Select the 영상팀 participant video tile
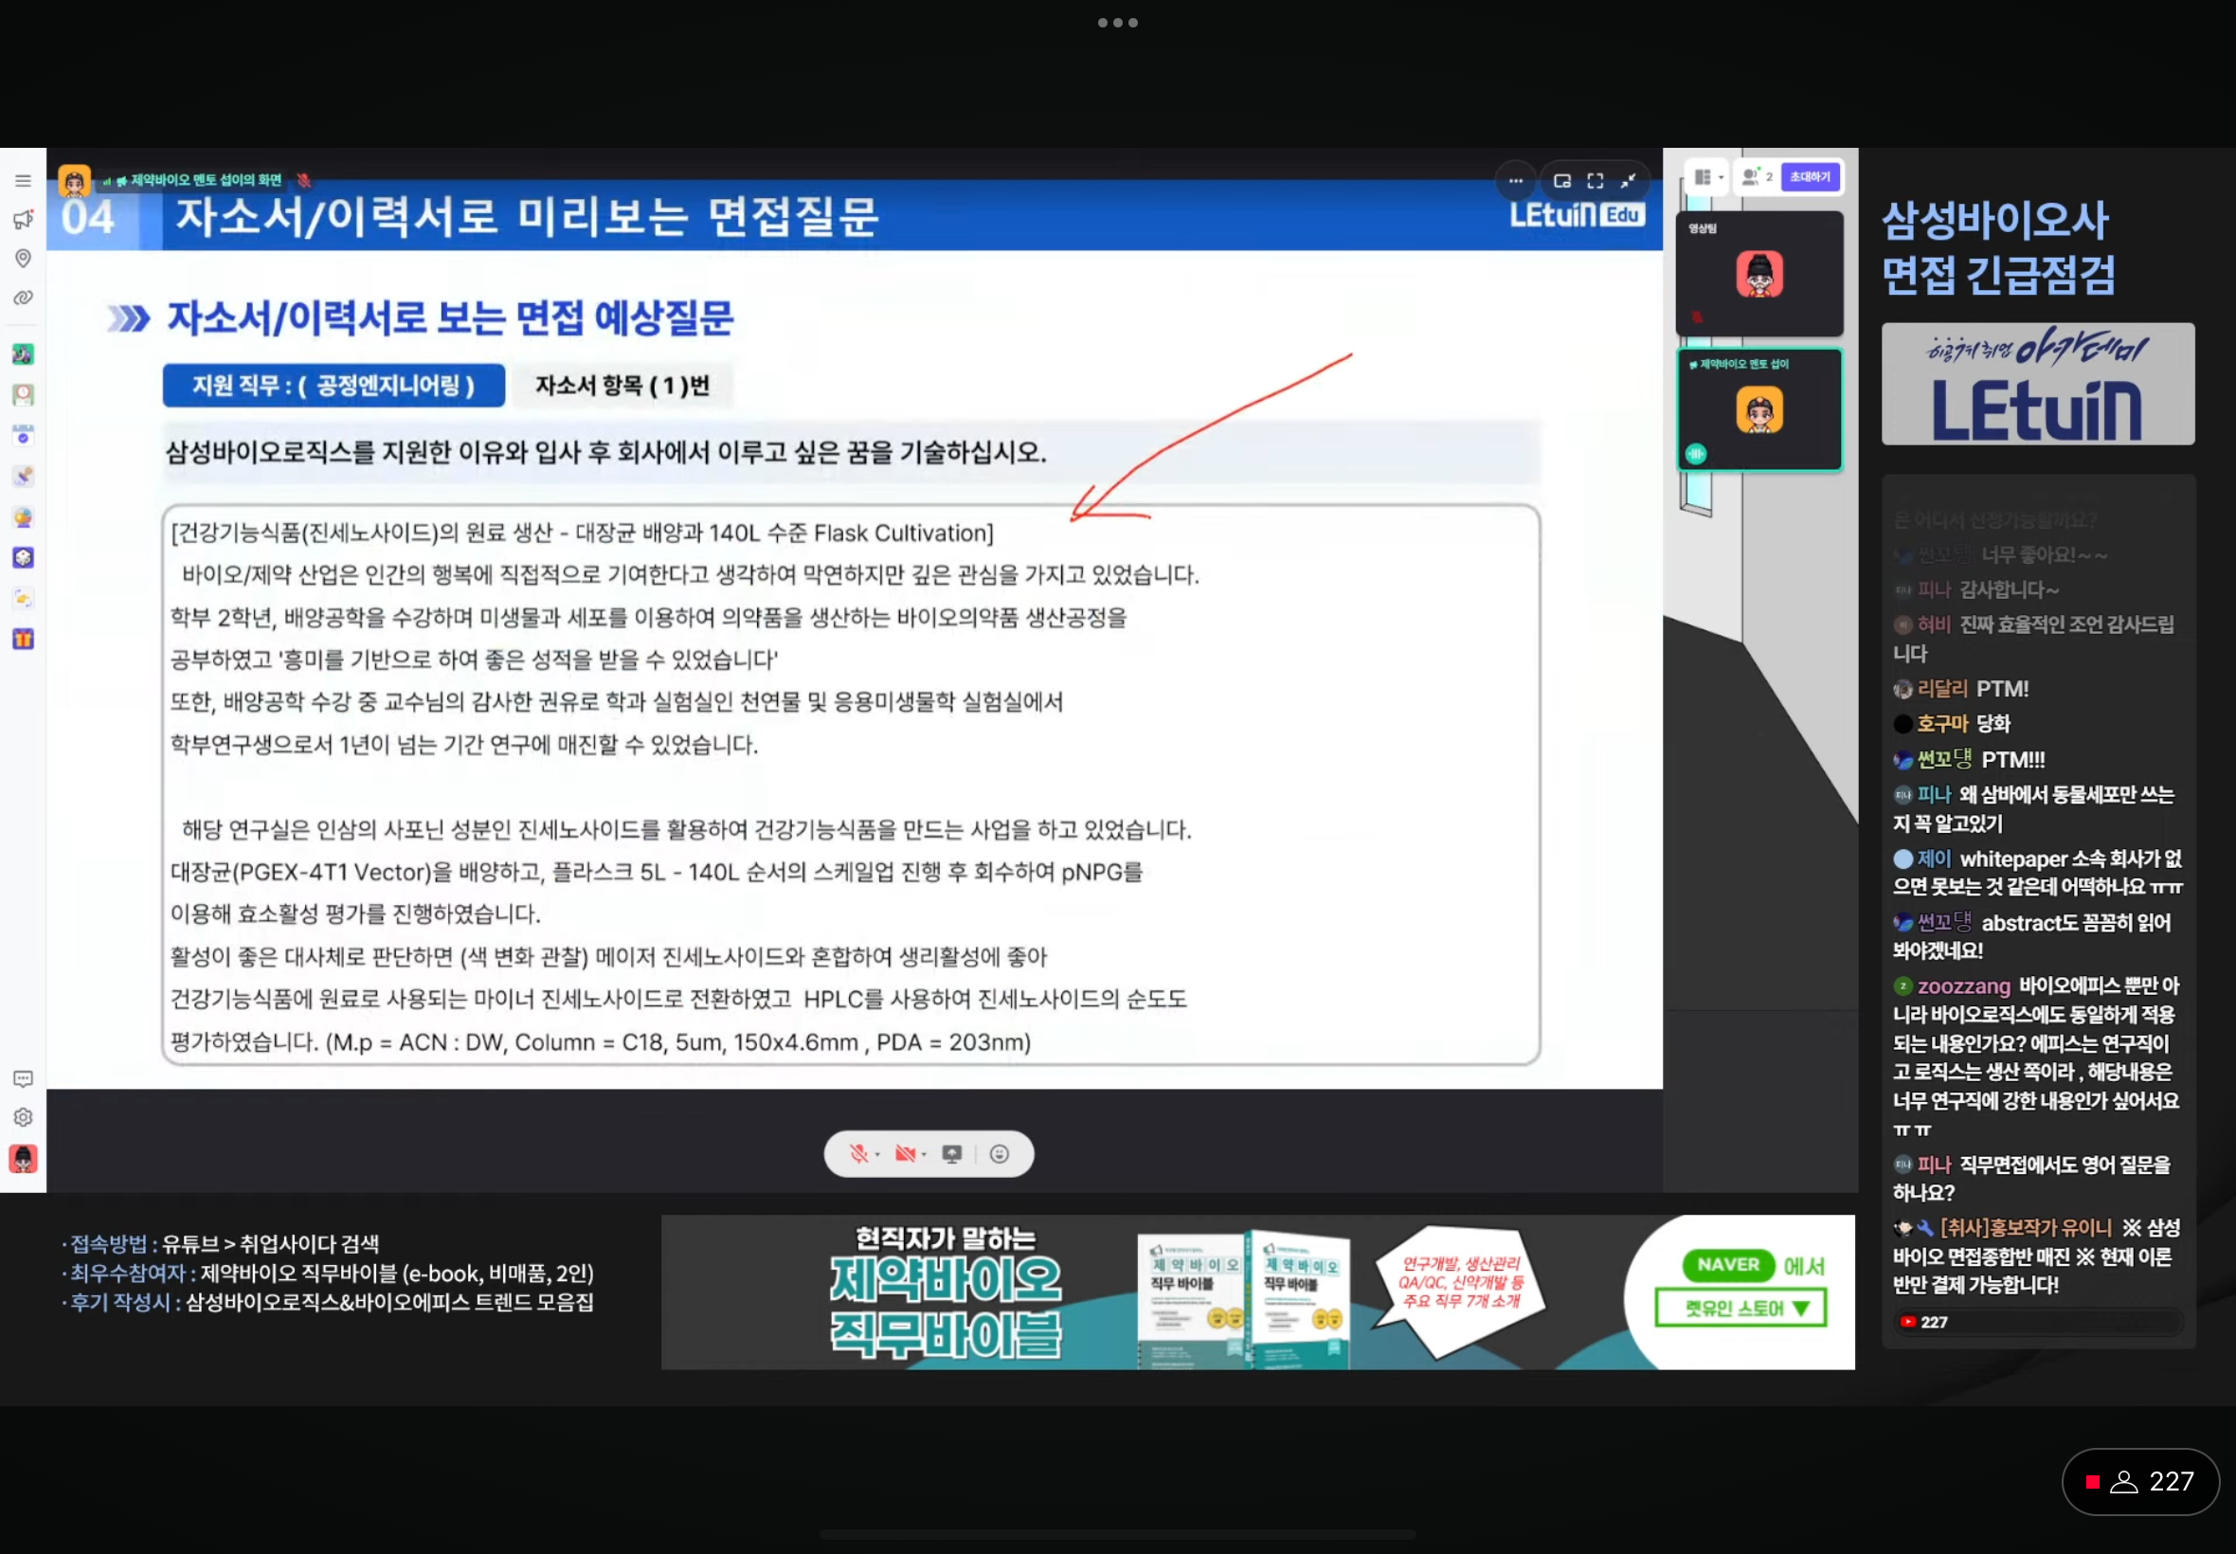 (1759, 274)
